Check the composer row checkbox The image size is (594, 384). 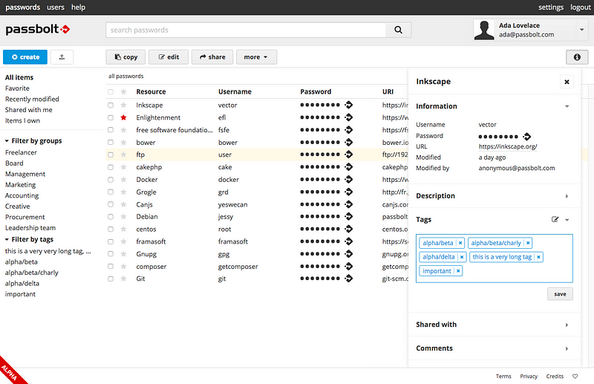(111, 266)
